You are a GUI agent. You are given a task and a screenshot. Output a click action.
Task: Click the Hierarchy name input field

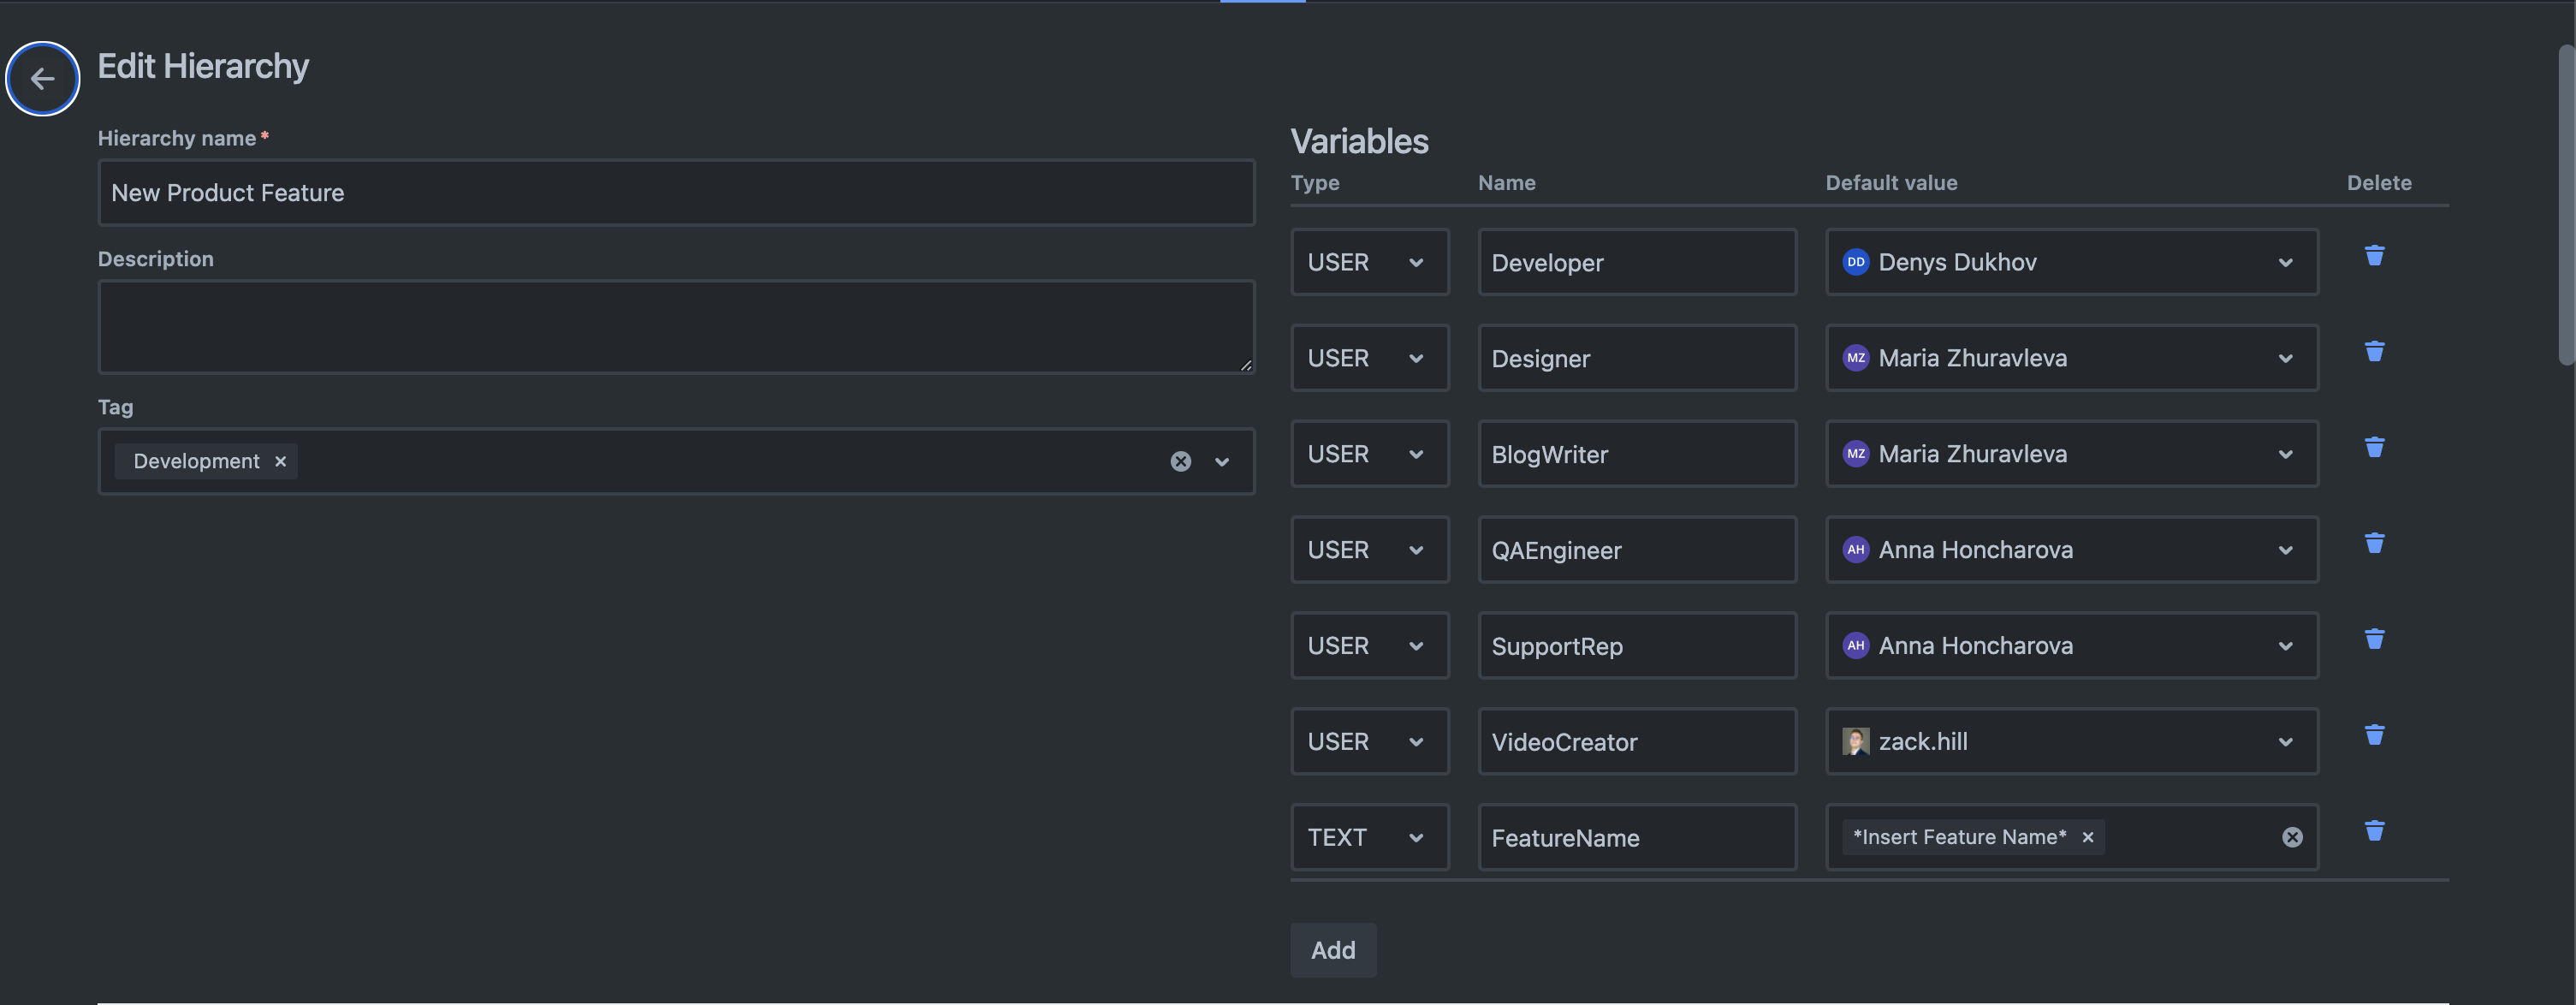click(675, 193)
